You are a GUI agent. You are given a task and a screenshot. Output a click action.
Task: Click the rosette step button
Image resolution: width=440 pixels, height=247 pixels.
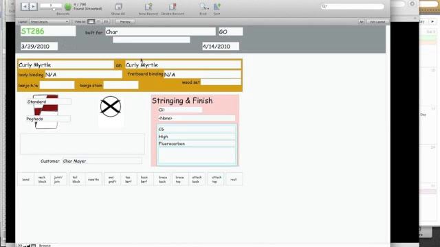tap(93, 179)
